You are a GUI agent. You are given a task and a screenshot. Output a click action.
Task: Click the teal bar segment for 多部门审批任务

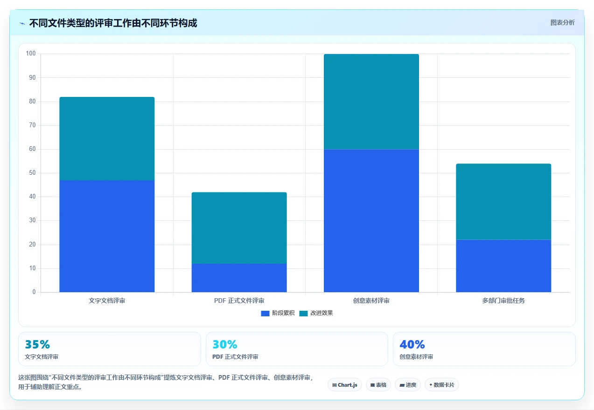click(503, 202)
